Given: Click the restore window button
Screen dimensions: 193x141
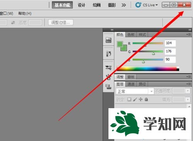Looking at the screenshot, I should click(x=174, y=5).
